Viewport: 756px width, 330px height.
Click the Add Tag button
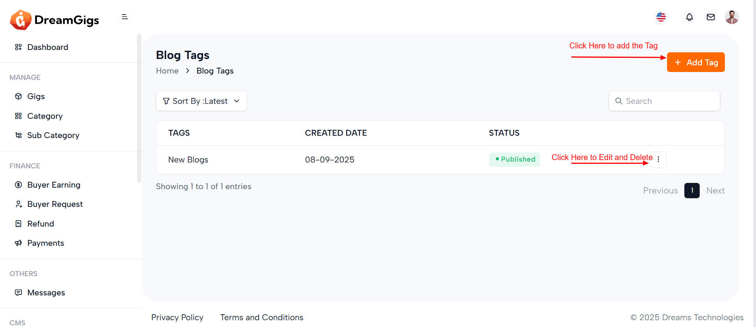(x=695, y=63)
